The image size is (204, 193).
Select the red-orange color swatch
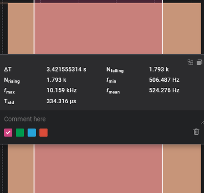(43, 133)
